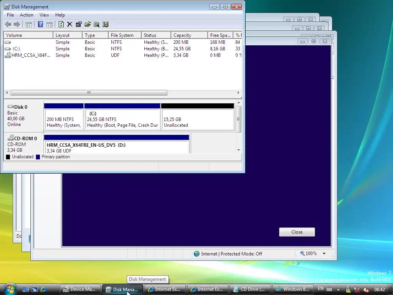Viewport: 393px width, 295px height.
Task: Click the left arrow of the volume list scrollbar
Action: tap(7, 93)
